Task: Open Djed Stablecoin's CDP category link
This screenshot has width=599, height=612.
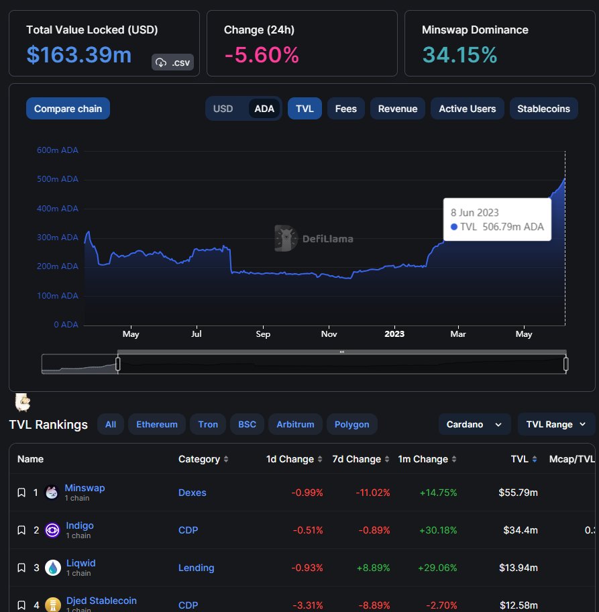Action: pyautogui.click(x=188, y=605)
